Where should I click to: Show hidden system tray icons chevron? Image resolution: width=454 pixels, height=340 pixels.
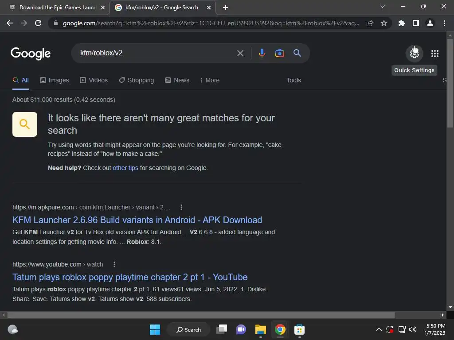click(379, 329)
